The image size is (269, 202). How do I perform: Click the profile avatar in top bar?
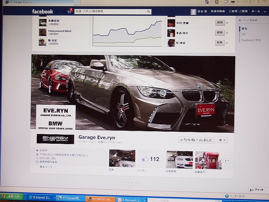coord(193,12)
